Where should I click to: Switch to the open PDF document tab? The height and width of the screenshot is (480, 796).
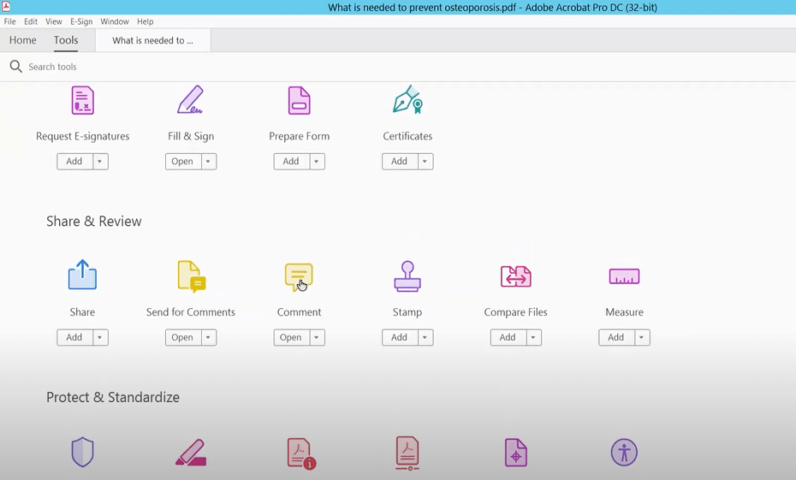click(x=153, y=40)
